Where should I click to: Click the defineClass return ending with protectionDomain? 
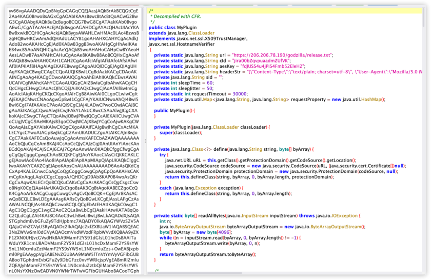[249, 177]
